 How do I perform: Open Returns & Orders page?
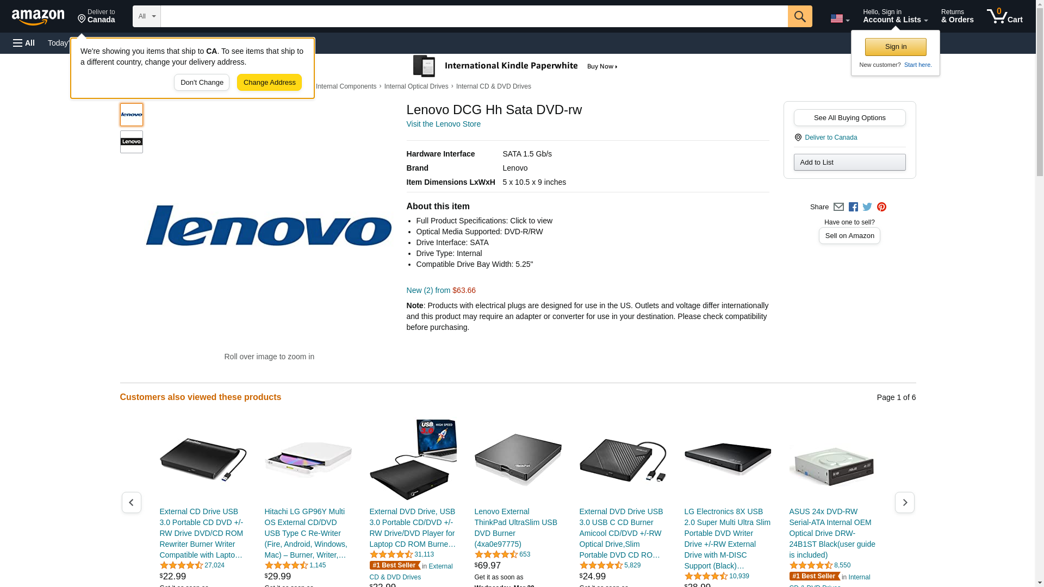point(958,16)
